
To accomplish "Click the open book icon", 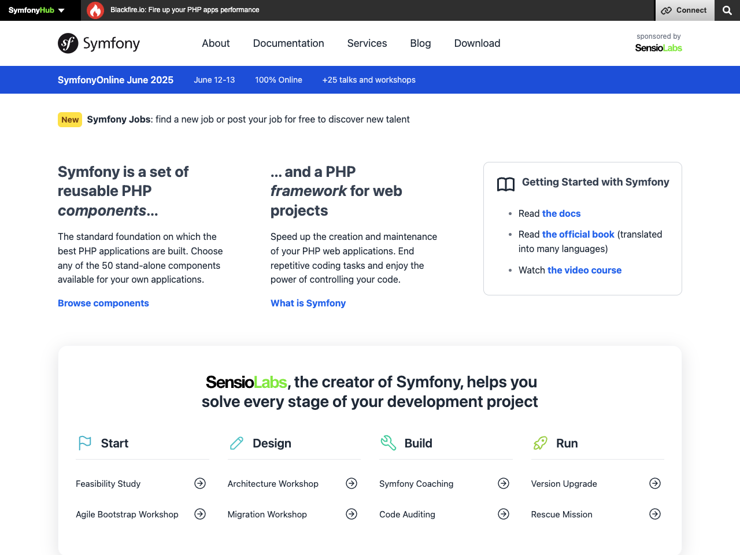I will [506, 184].
